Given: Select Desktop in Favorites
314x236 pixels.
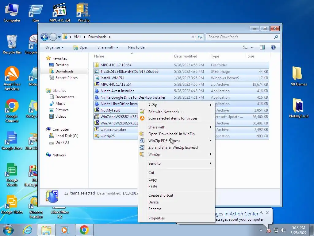Looking at the screenshot, I should tap(62, 65).
